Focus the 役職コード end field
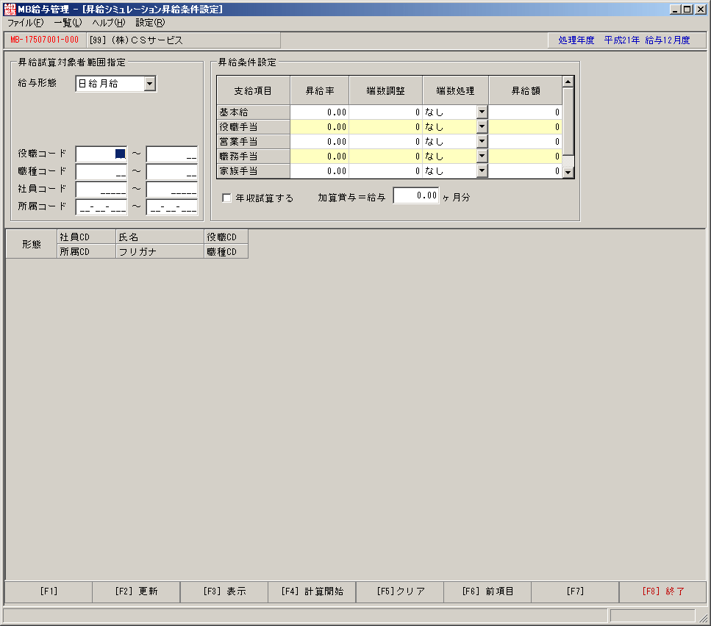 (x=172, y=154)
